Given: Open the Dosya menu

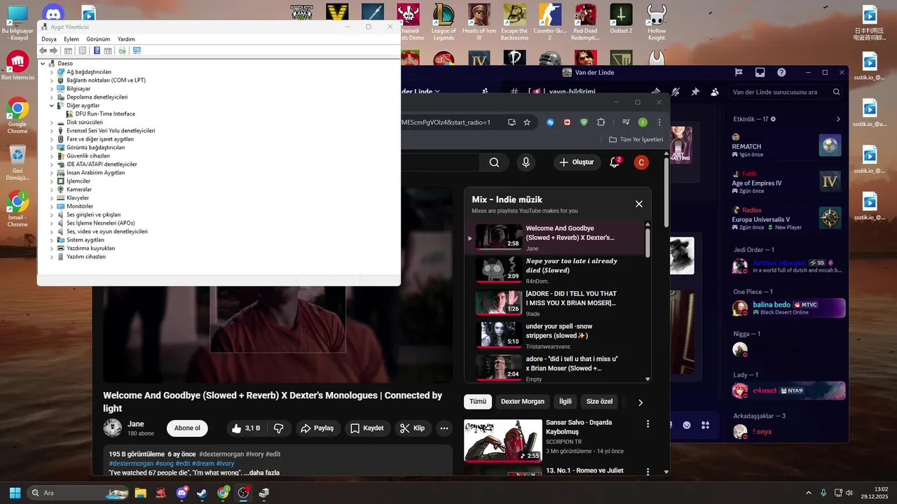Looking at the screenshot, I should coord(49,39).
